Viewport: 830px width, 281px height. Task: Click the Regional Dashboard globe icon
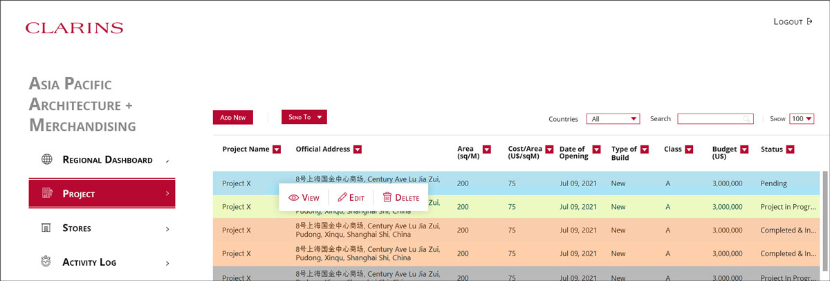click(47, 160)
